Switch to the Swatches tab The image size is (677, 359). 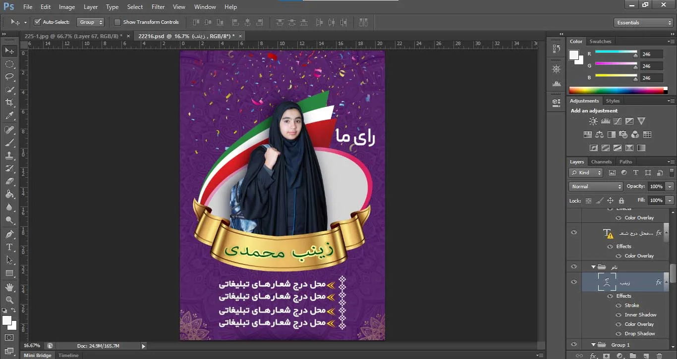(600, 42)
